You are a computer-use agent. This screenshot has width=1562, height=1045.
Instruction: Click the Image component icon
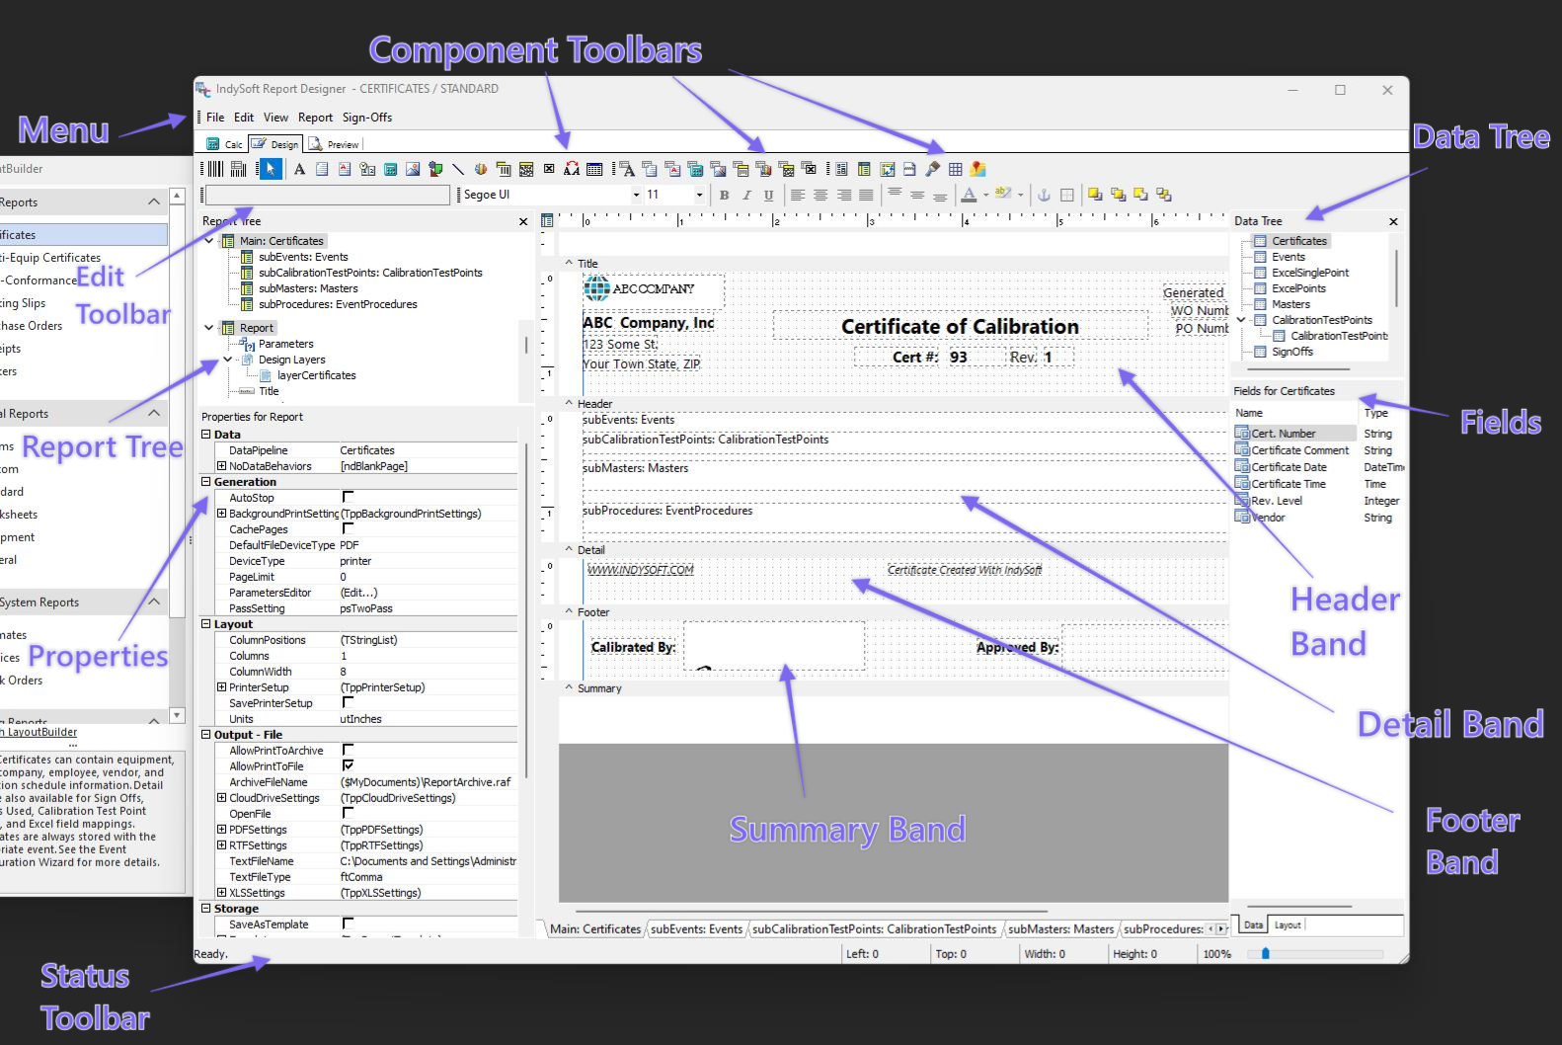413,169
